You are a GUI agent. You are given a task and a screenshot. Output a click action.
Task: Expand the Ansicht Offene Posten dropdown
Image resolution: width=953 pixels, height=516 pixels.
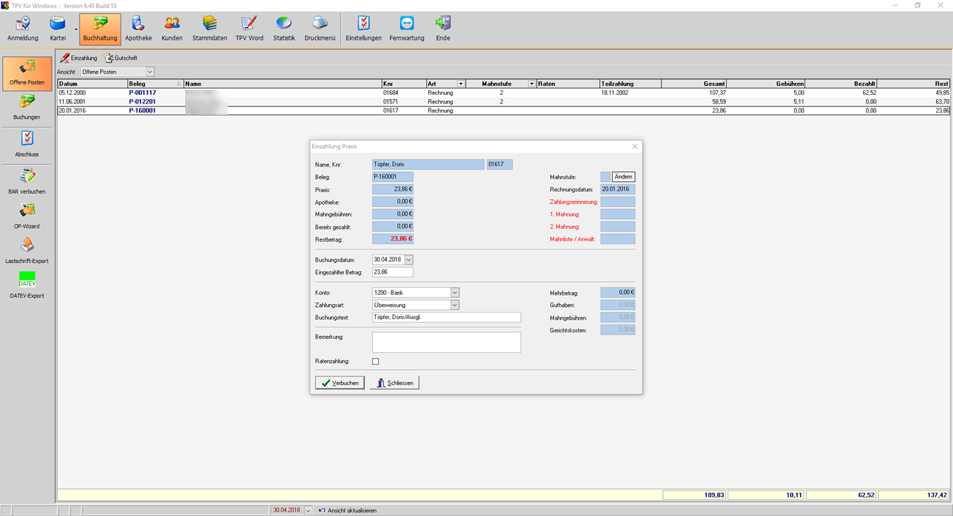[x=150, y=72]
